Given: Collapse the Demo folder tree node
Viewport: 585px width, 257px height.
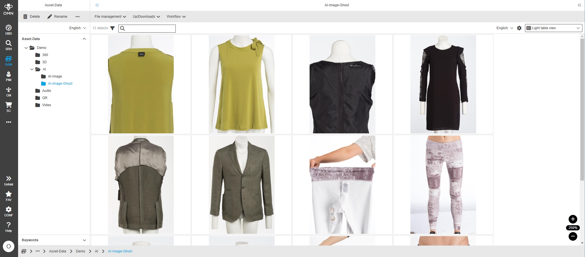Looking at the screenshot, I should pyautogui.click(x=26, y=48).
